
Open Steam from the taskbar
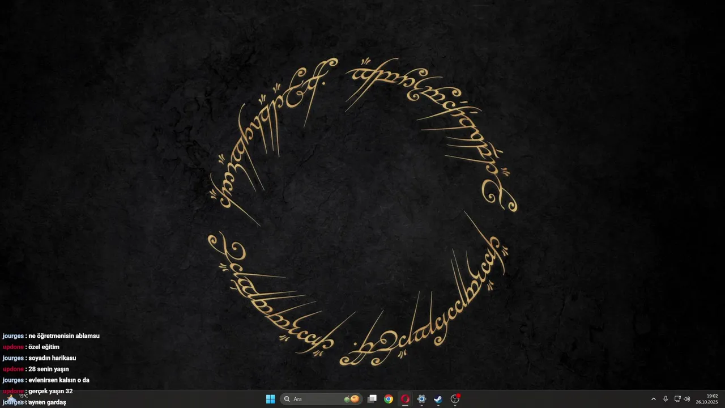pos(438,399)
